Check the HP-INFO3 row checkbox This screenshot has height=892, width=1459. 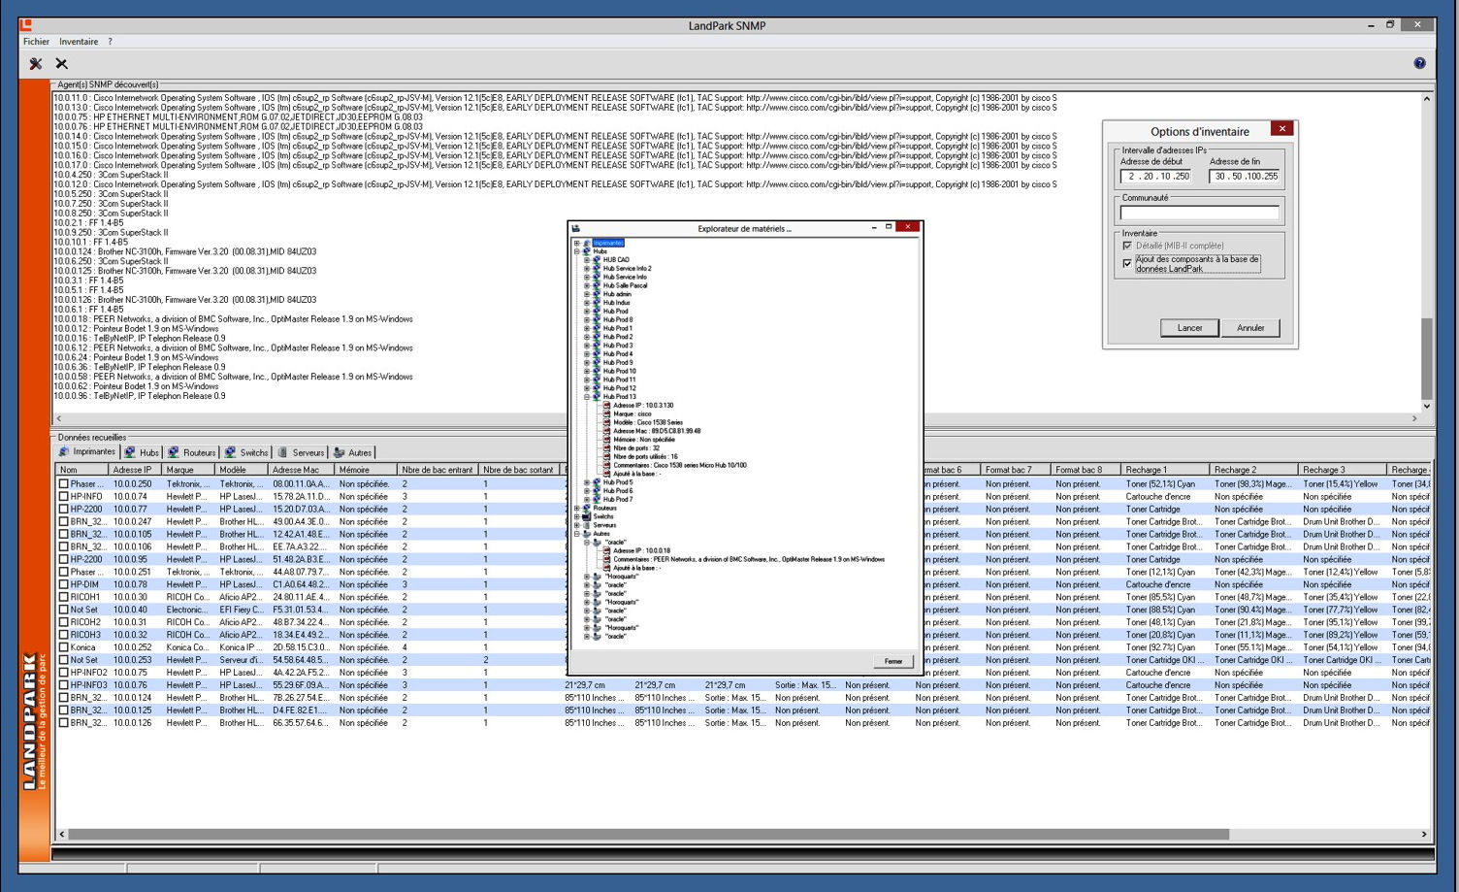64,685
